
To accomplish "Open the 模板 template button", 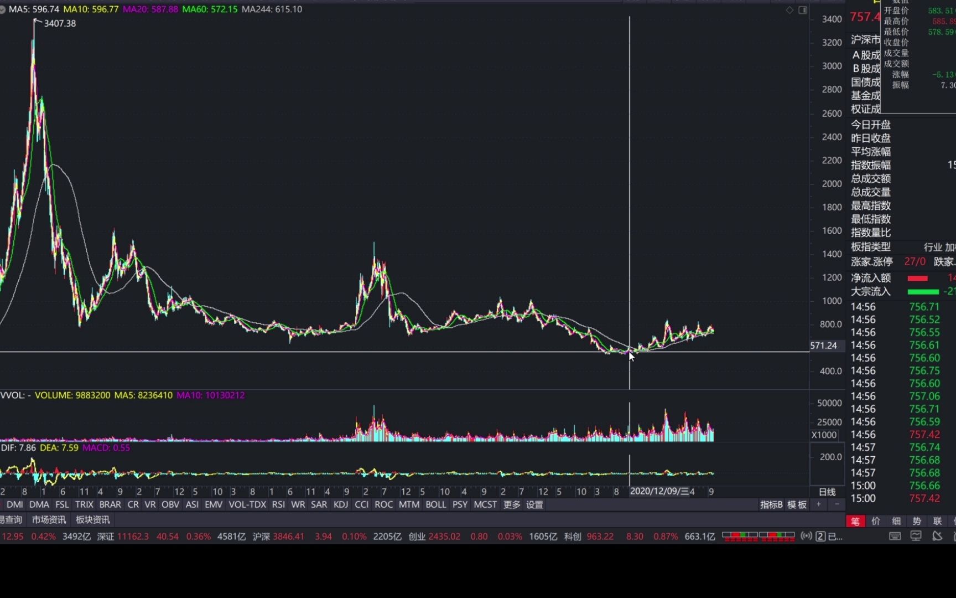I will pos(797,504).
